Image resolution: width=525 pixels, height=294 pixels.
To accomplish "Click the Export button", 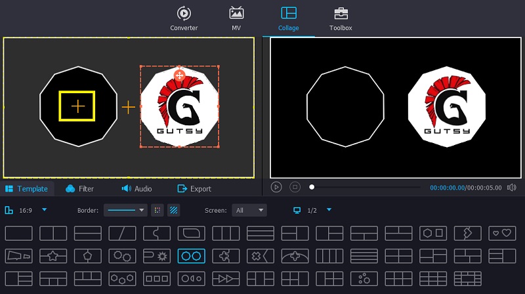I will click(x=194, y=189).
